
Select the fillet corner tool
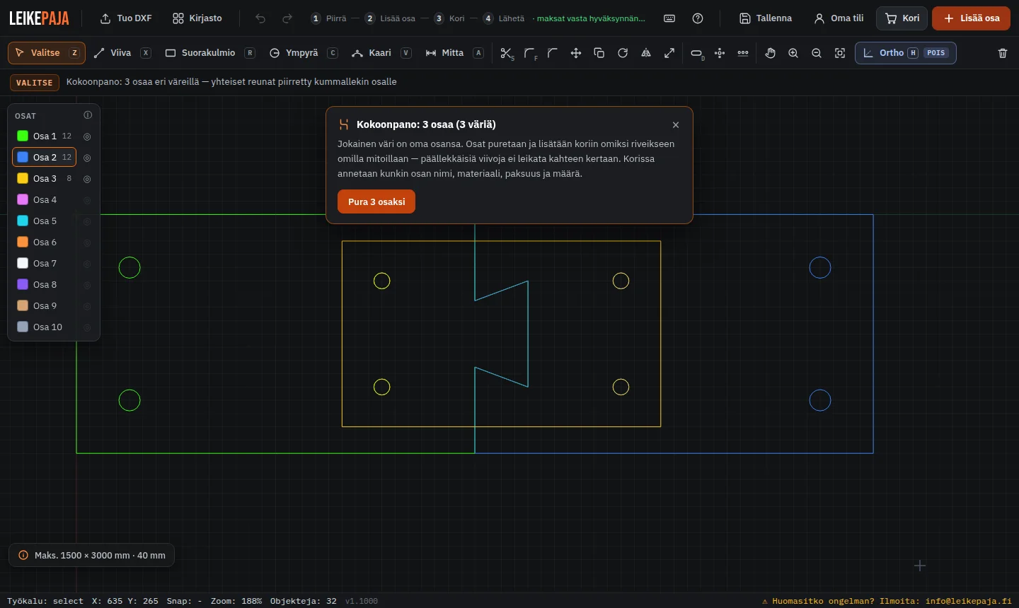pyautogui.click(x=530, y=53)
